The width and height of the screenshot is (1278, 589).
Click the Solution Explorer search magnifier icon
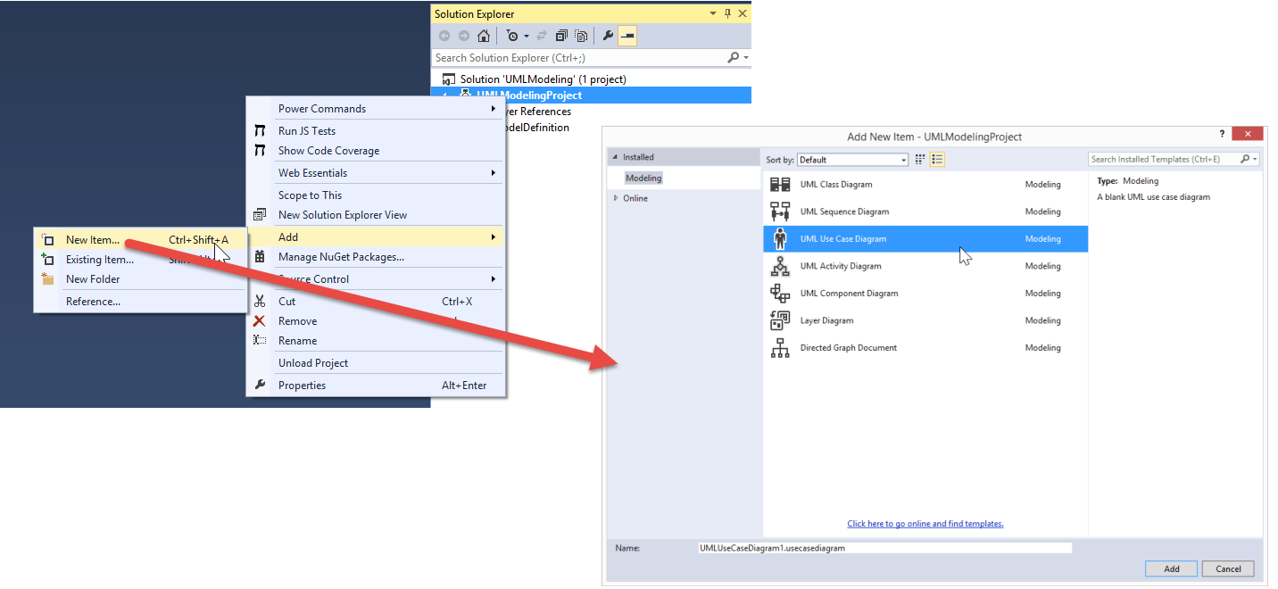[733, 57]
